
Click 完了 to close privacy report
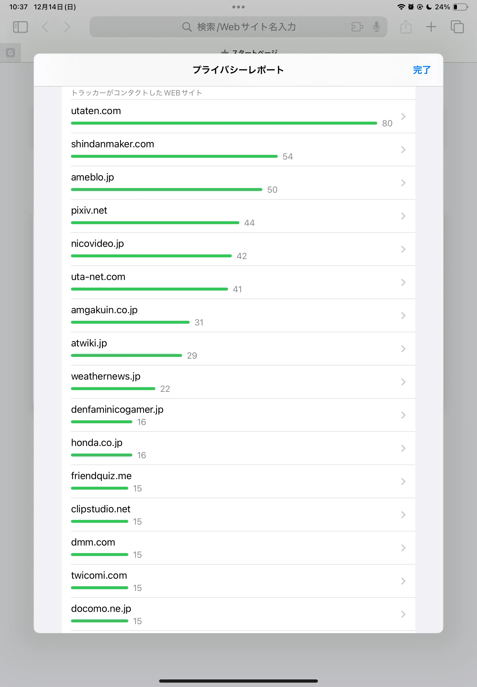click(421, 70)
